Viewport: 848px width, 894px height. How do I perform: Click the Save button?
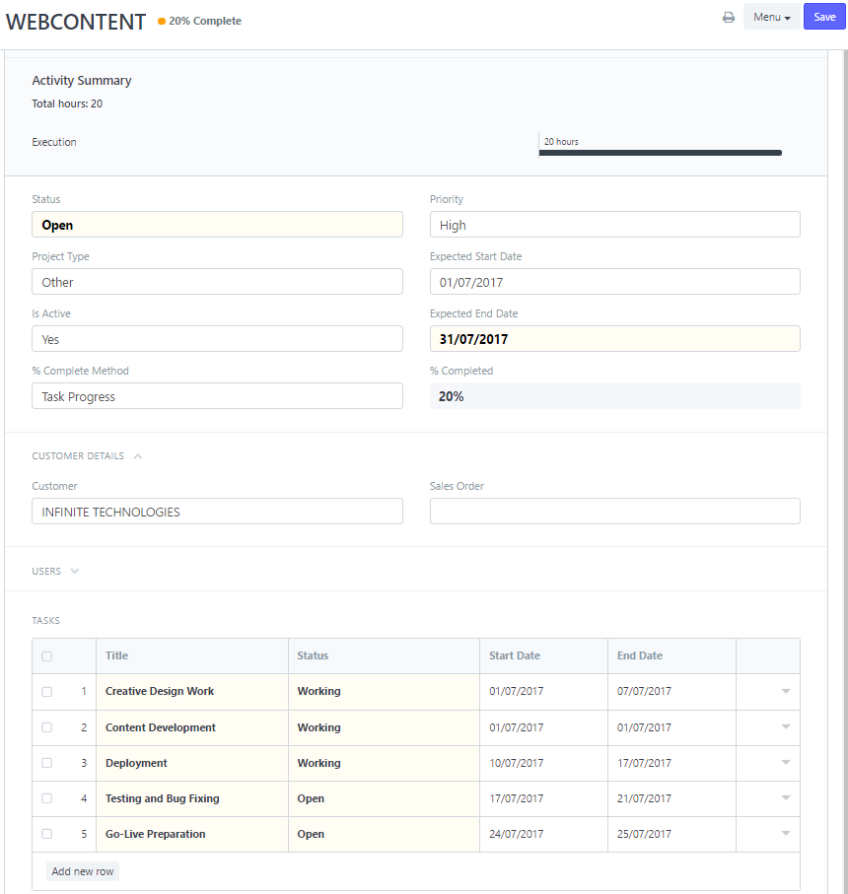tap(824, 17)
